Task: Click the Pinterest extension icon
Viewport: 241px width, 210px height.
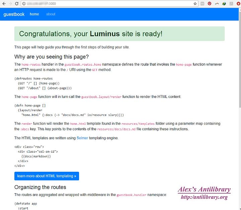Action: [x=209, y=4]
